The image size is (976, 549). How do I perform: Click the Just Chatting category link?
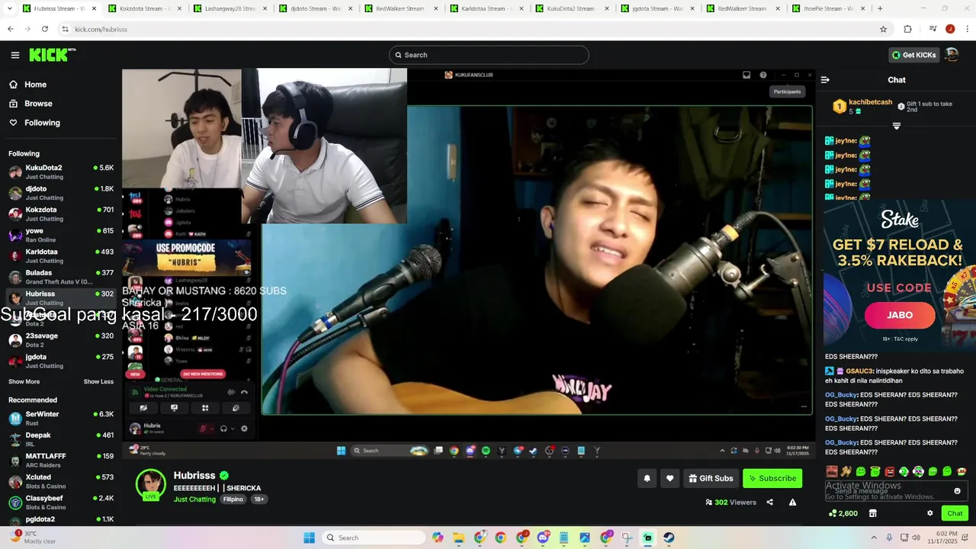194,499
